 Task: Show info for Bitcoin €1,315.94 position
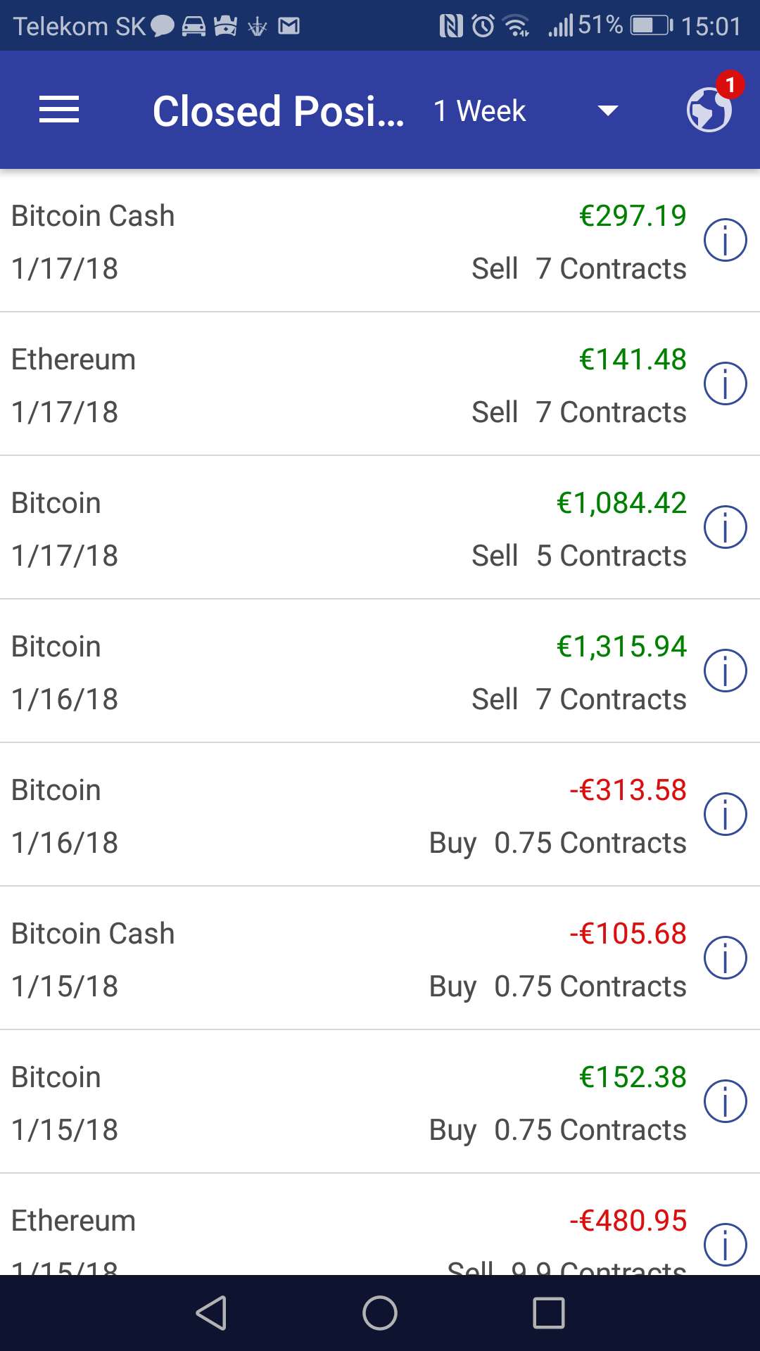coord(725,671)
